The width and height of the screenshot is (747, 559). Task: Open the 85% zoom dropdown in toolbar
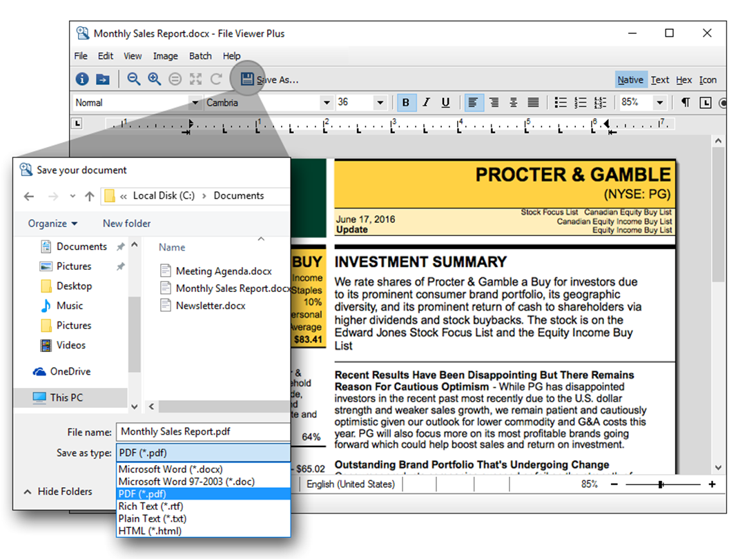(x=660, y=102)
